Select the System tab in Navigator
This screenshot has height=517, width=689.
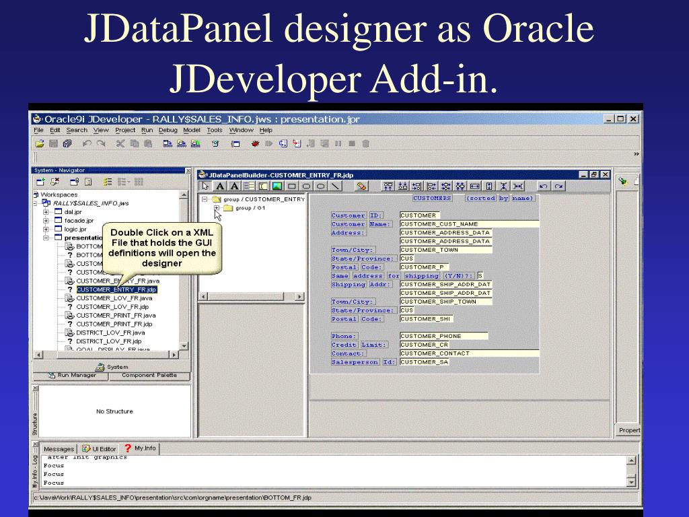click(x=112, y=367)
